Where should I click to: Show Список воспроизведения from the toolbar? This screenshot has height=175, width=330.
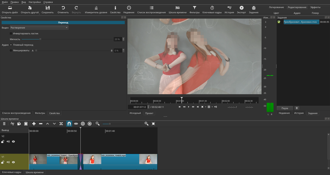[152, 10]
